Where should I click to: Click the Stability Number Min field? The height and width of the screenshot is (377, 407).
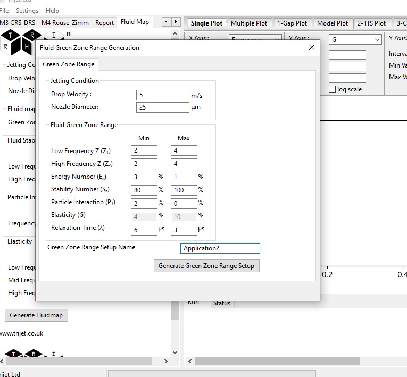(144, 190)
